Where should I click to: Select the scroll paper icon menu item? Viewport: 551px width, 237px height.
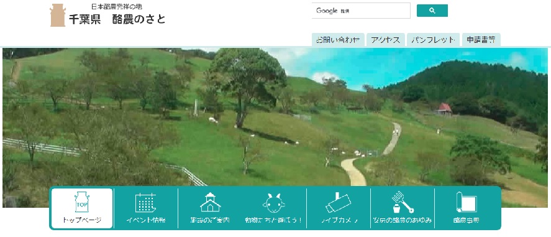tap(467, 208)
